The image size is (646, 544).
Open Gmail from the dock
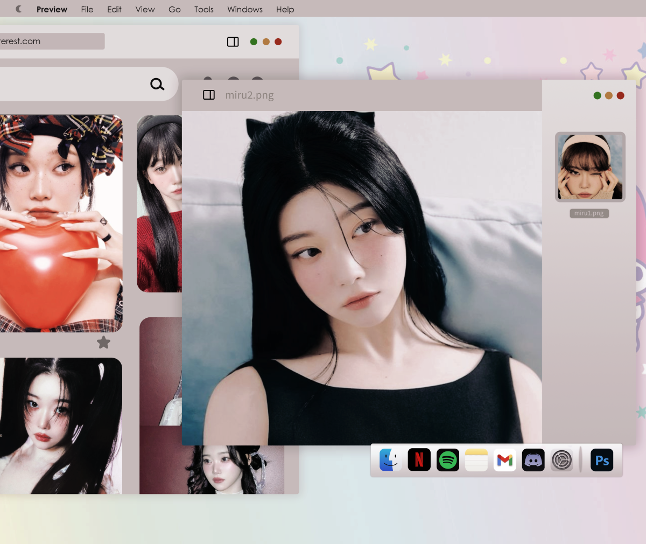[504, 460]
